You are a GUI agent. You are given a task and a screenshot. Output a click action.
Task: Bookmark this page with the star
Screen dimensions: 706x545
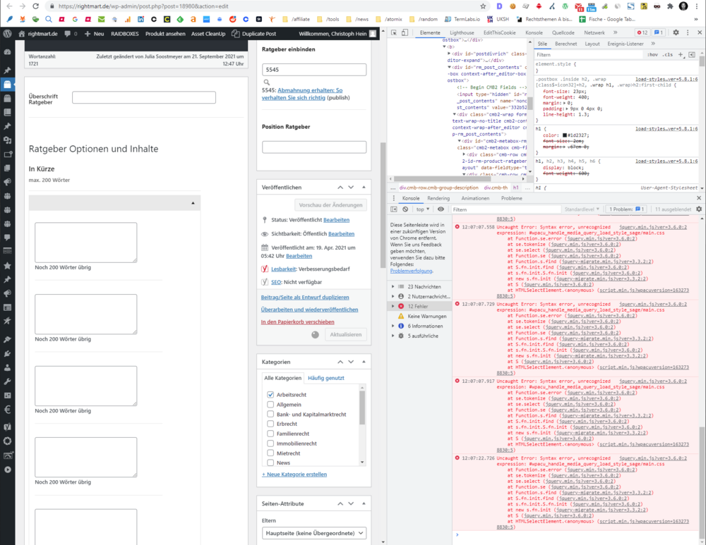pyautogui.click(x=483, y=6)
